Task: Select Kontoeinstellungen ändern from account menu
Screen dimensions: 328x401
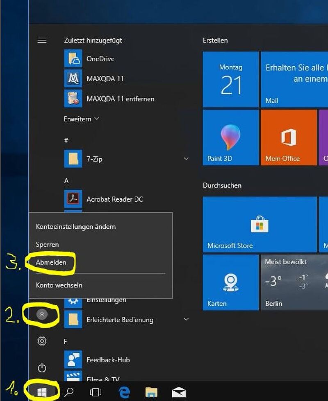Action: click(76, 227)
